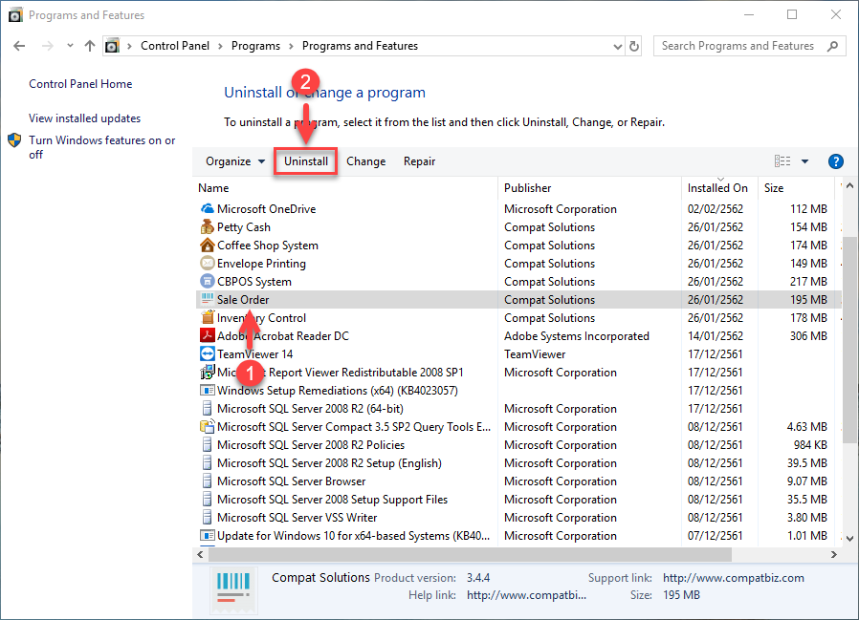Click the Windows Setup Remediations icon
Viewport: 859px width, 620px height.
pyautogui.click(x=207, y=390)
